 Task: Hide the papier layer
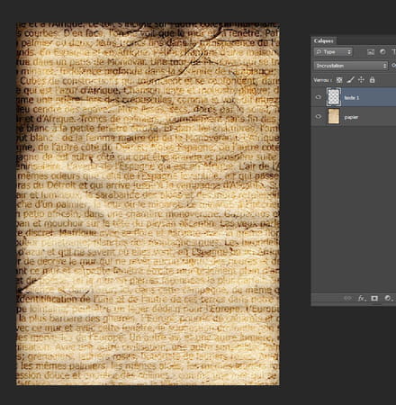319,117
